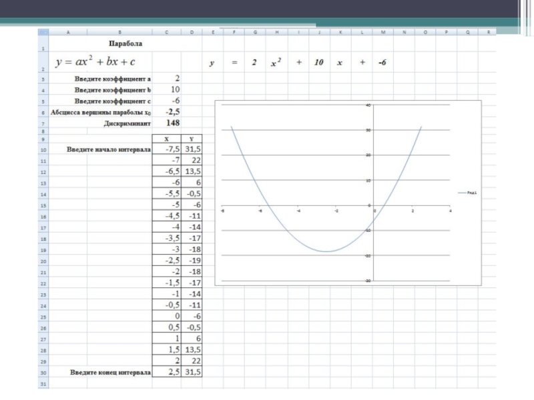The image size is (534, 400).
Task: Select column R header
Action: click(488, 32)
